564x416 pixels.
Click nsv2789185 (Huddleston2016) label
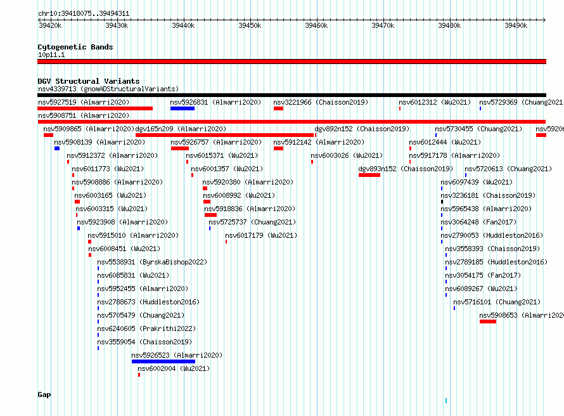click(x=496, y=262)
